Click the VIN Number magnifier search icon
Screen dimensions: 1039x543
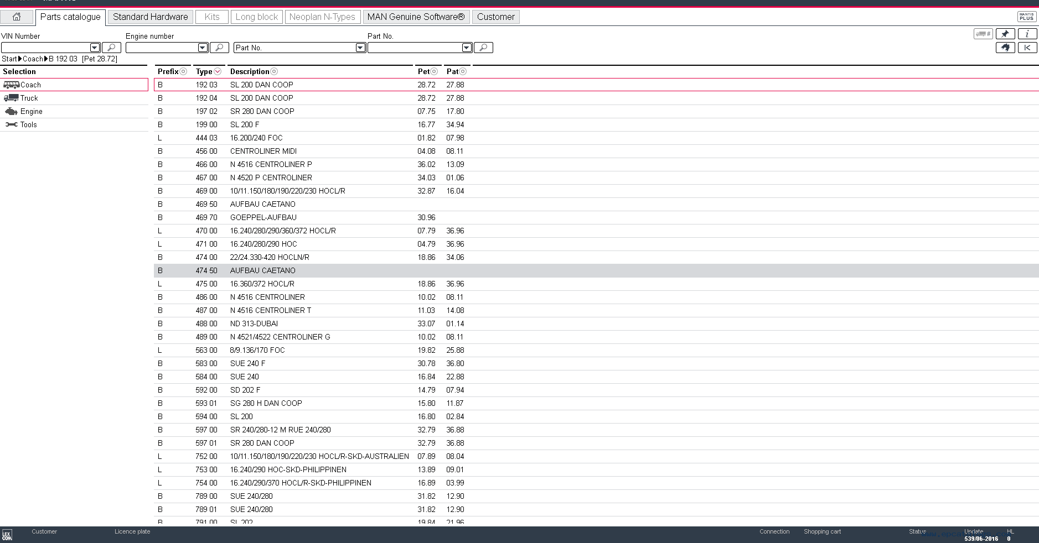pyautogui.click(x=111, y=48)
